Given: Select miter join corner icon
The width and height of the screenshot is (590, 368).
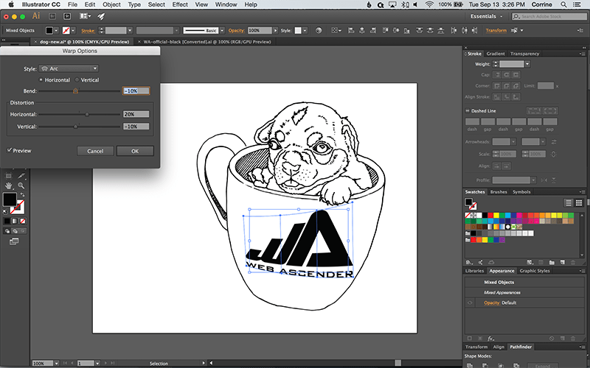Looking at the screenshot, I should click(497, 86).
